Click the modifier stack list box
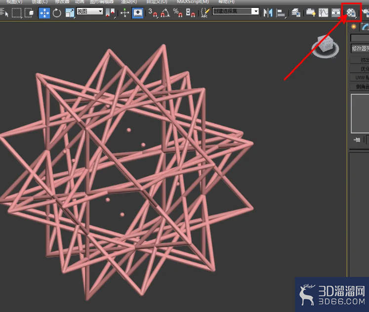 [360, 114]
